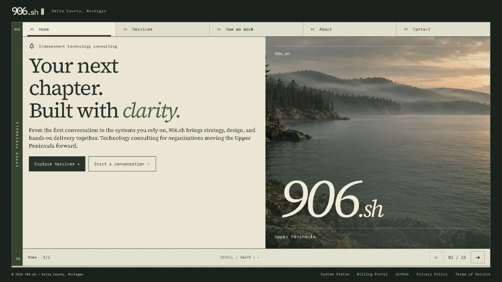Viewport: 502px width, 282px height.
Task: Visit the GitHub footer link
Action: [402, 274]
